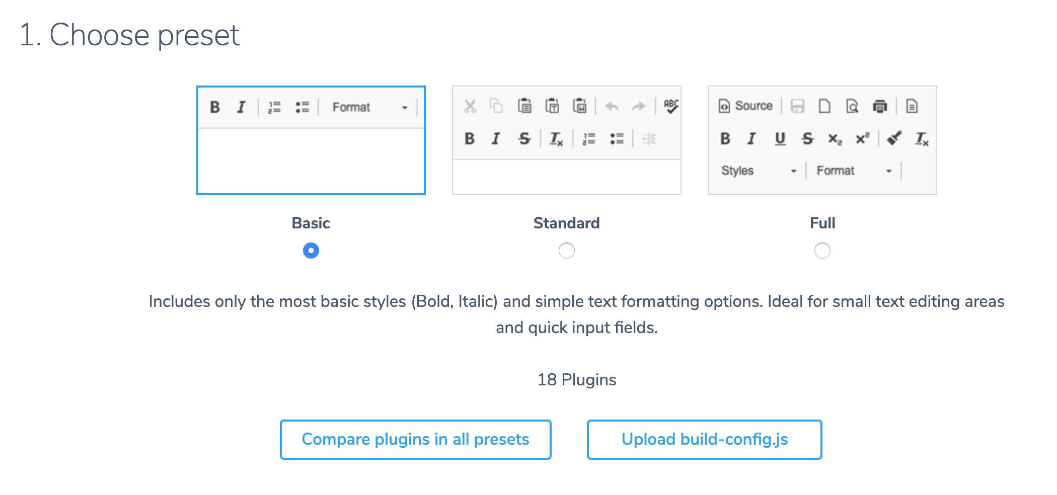Click the Underline icon in Full preset
Screen dimensions: 1057x495
(780, 138)
